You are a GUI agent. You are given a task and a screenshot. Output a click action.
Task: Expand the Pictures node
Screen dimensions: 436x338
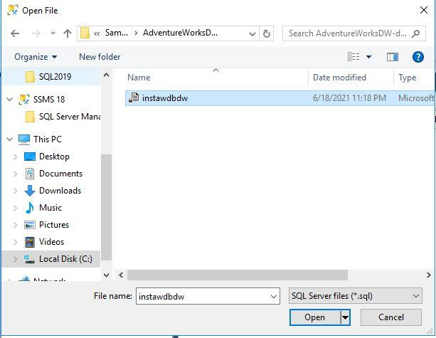16,225
